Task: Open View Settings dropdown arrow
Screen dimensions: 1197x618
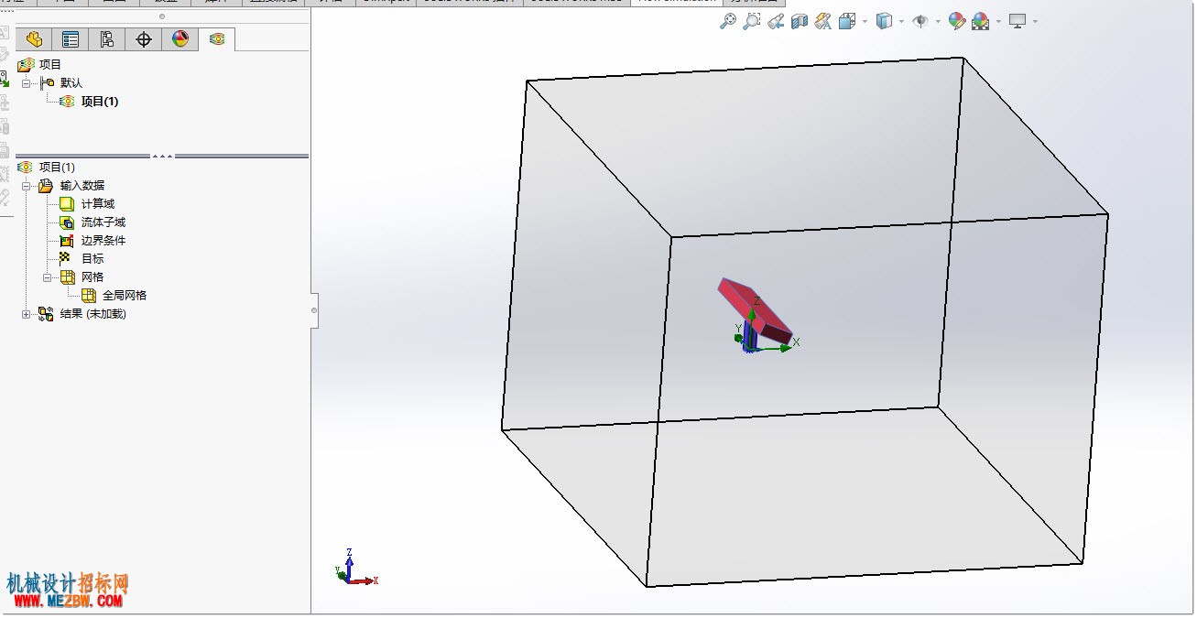Action: [x=1035, y=22]
